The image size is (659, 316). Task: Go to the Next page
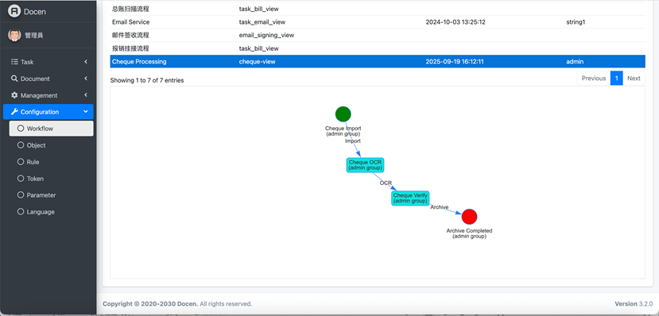pos(634,78)
